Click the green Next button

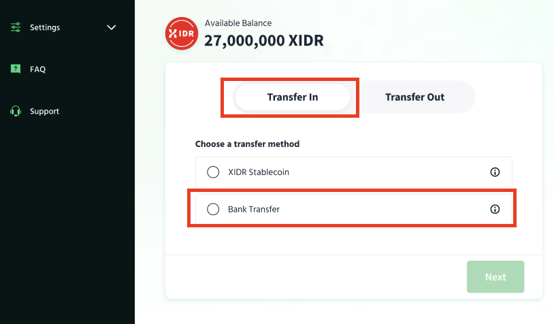[x=495, y=276]
